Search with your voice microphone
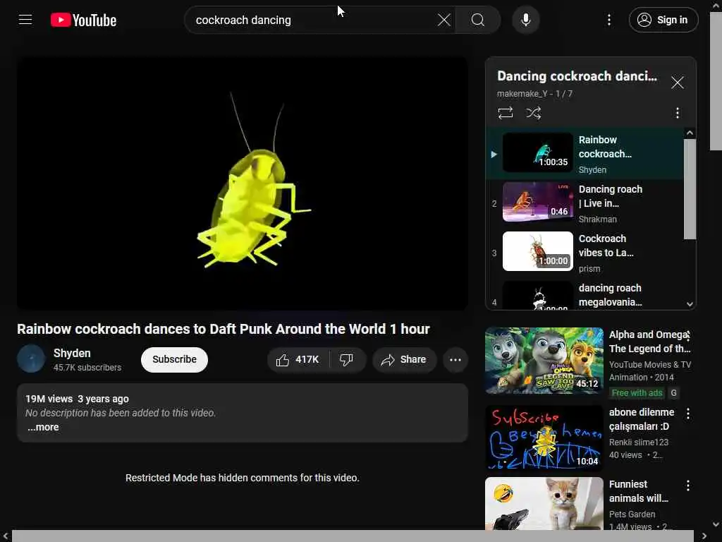Image resolution: width=722 pixels, height=542 pixels. [x=525, y=20]
